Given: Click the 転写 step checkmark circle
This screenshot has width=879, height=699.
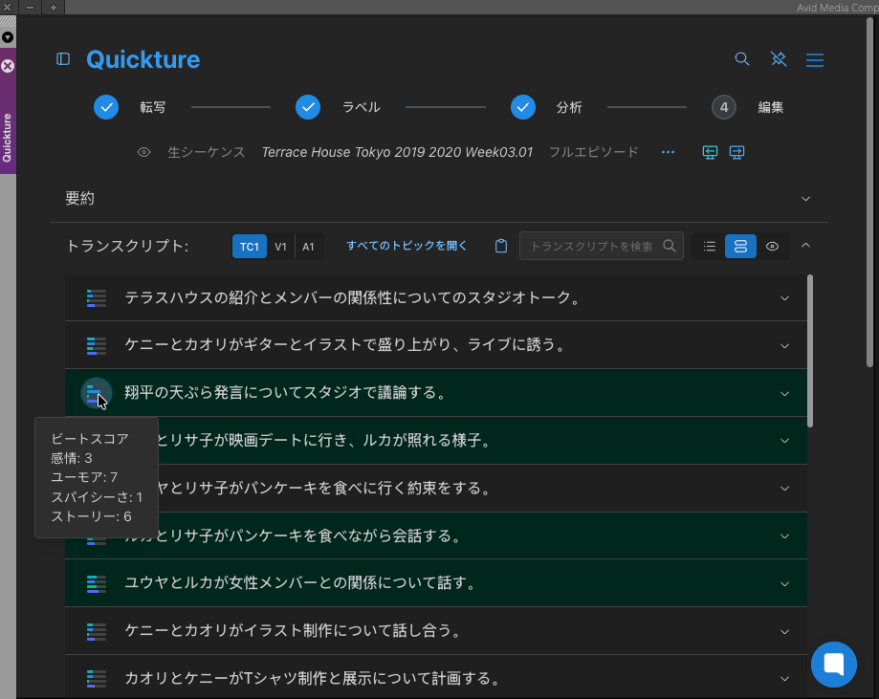Looking at the screenshot, I should 106,107.
